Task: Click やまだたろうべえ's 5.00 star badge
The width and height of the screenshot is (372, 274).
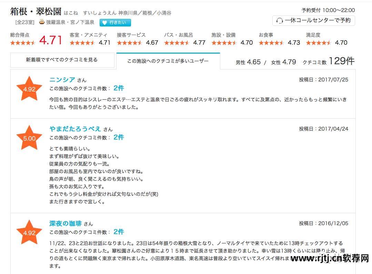Action: coord(29,138)
